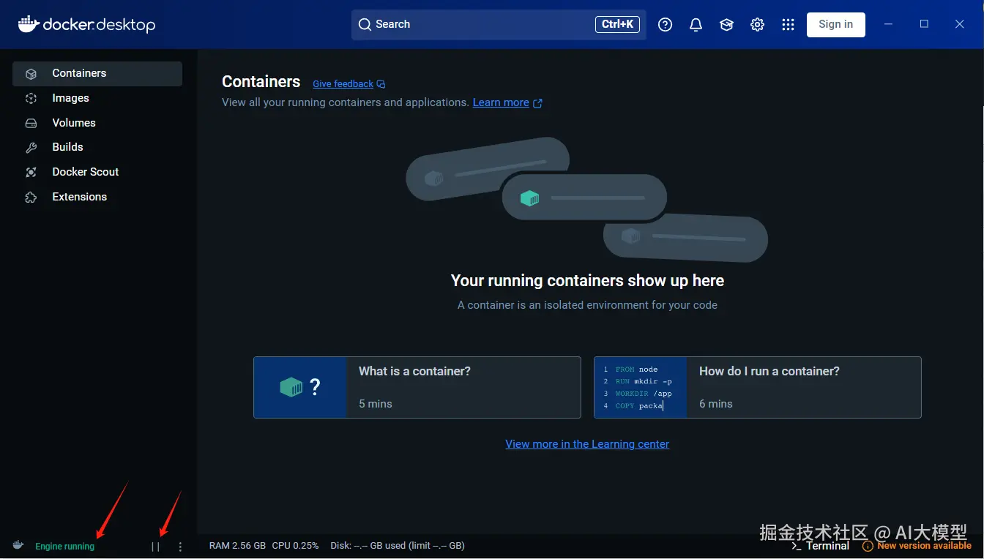The height and width of the screenshot is (559, 984).
Task: Open the Images section in sidebar
Action: [97, 98]
